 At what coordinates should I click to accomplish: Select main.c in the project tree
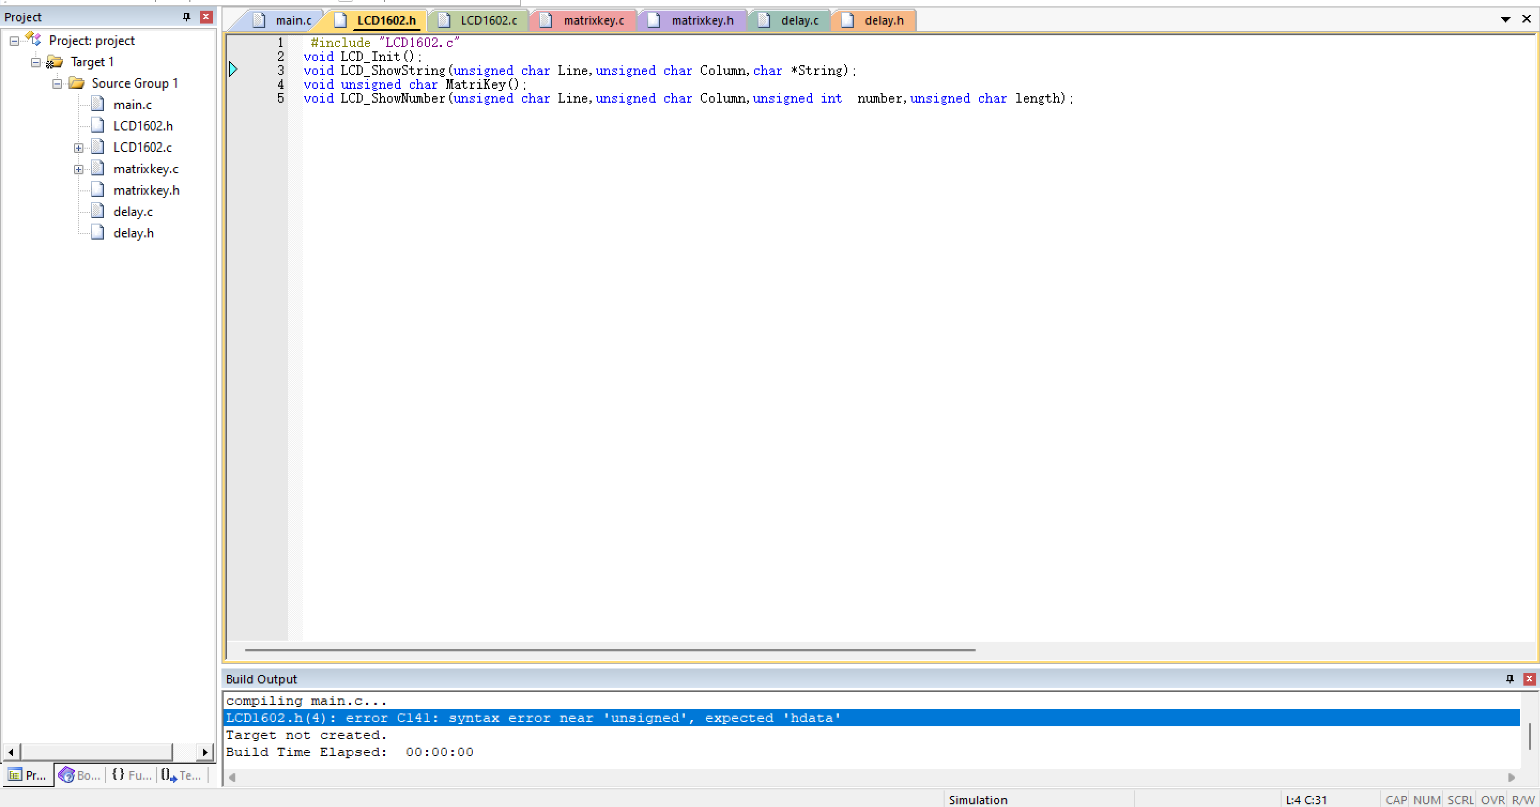132,105
